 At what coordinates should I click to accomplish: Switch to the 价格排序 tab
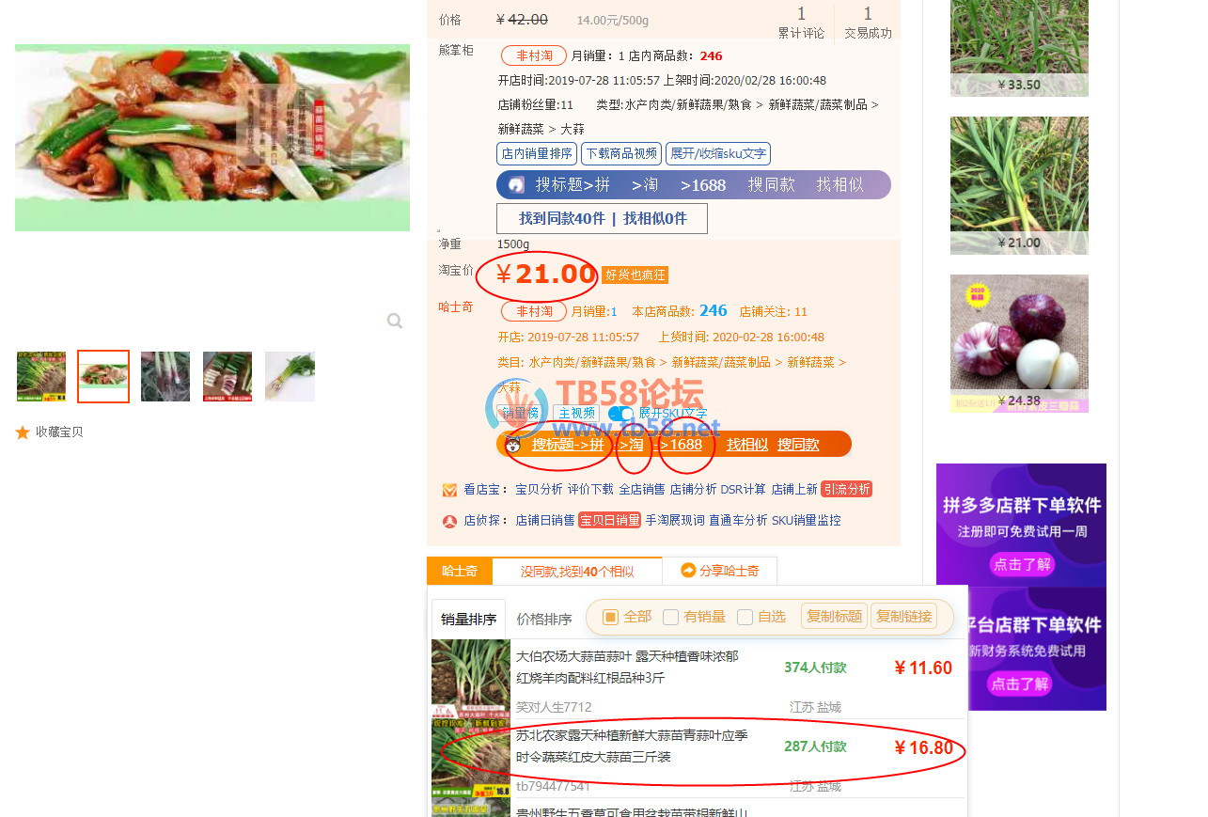pos(544,620)
